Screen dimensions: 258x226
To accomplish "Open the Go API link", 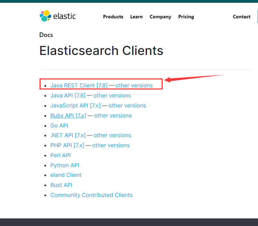I will coord(59,125).
